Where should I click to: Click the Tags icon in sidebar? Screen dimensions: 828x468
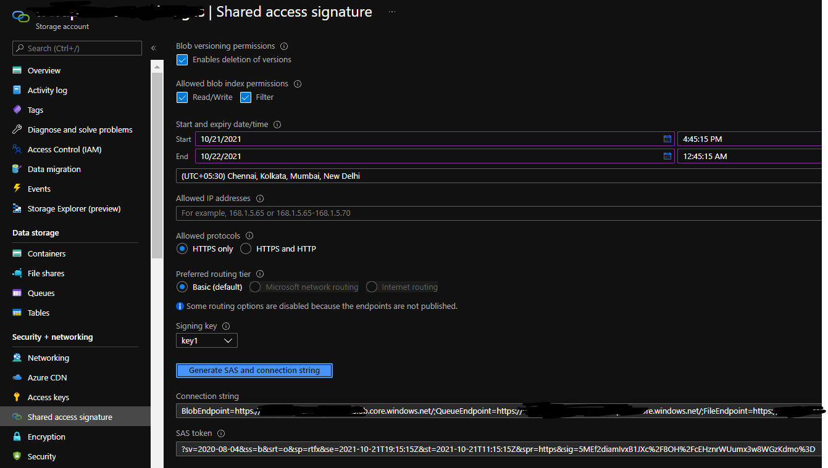[x=17, y=110]
